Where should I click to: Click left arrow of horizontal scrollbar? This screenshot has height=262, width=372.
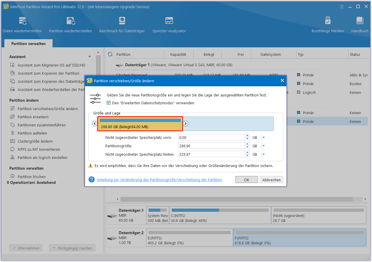click(118, 199)
